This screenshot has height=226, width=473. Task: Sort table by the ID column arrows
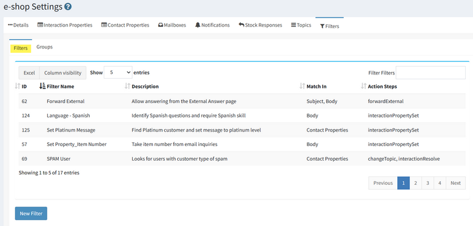[17, 87]
